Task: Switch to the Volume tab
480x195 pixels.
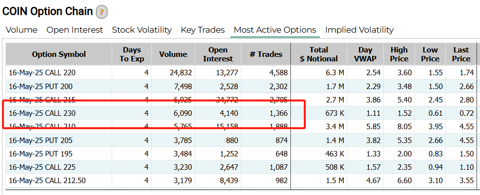Action: click(x=22, y=30)
